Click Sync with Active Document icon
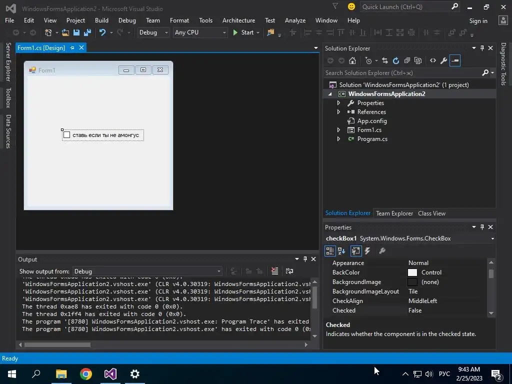The image size is (512, 384). [385, 60]
